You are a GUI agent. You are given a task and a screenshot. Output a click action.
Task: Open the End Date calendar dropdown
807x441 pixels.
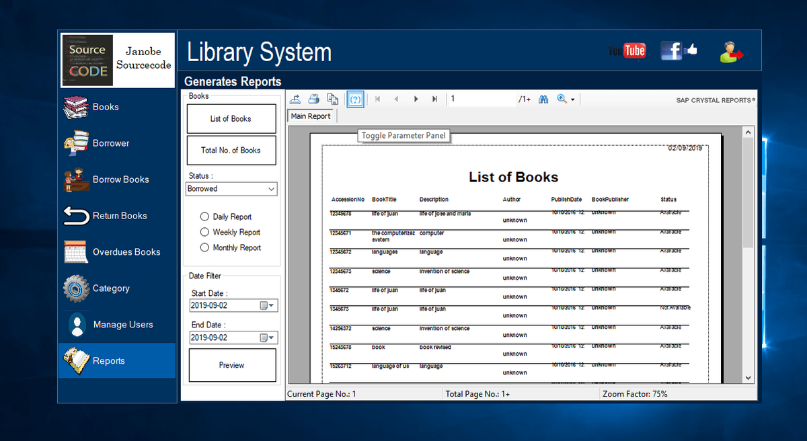(x=268, y=337)
